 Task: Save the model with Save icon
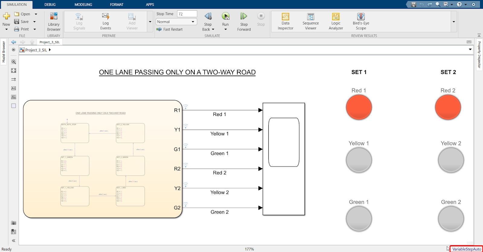(17, 21)
